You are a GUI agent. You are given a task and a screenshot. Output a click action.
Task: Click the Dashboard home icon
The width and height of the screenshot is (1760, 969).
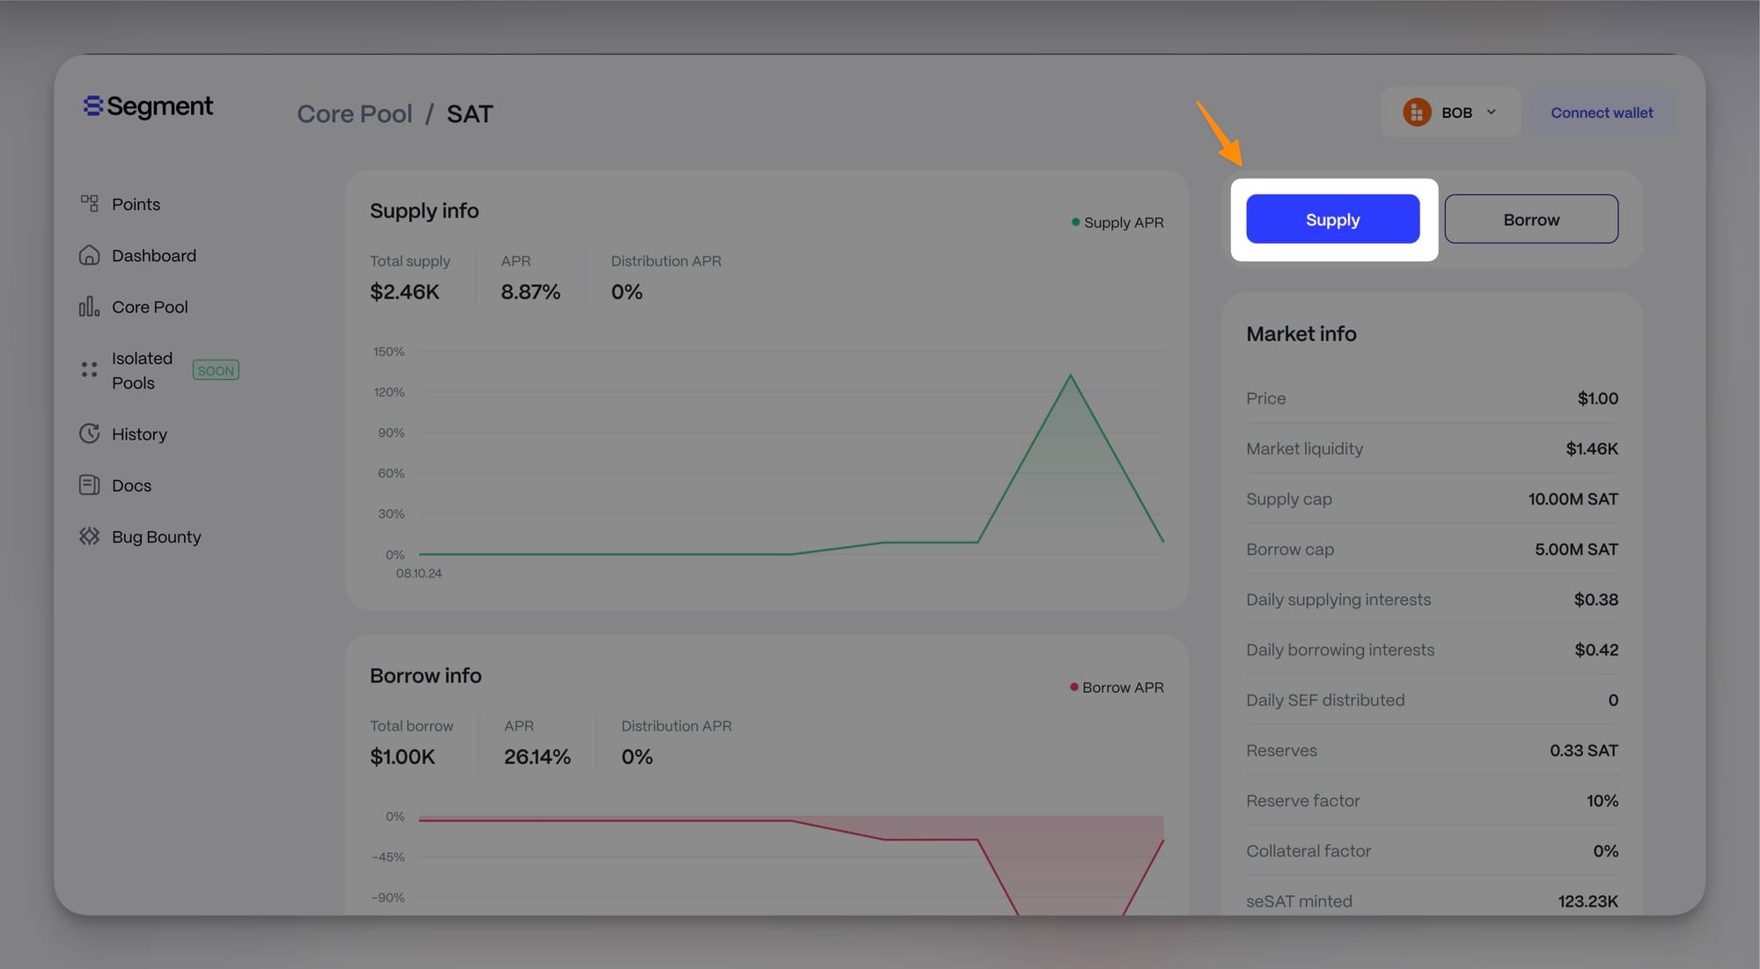click(89, 255)
